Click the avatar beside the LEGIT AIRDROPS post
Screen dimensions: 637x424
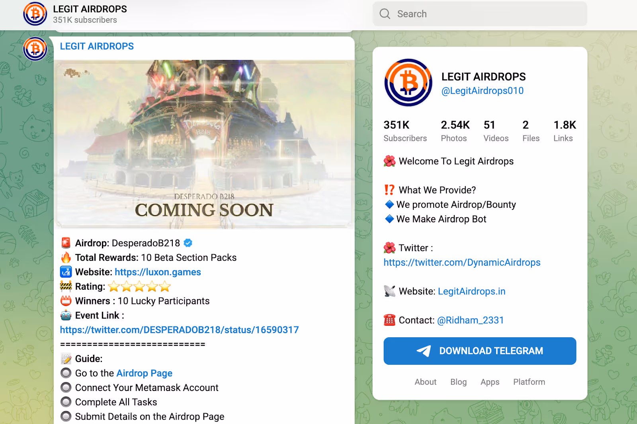35,49
